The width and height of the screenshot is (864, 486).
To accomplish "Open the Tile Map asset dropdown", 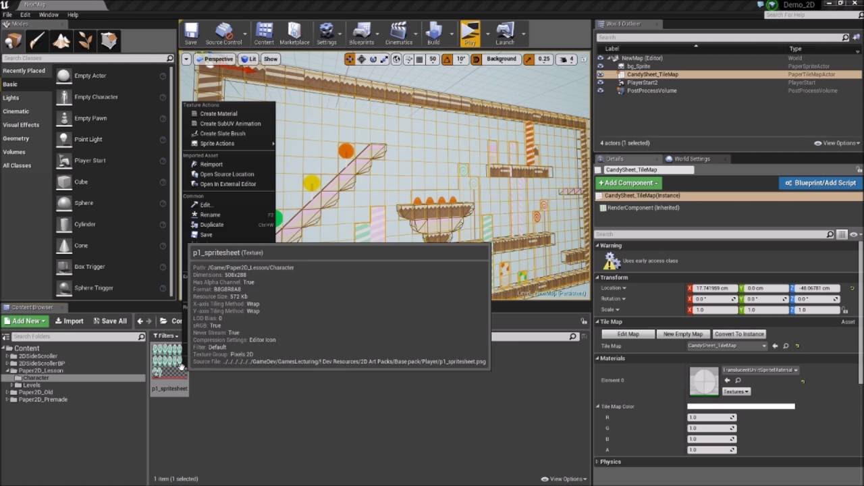I will click(727, 346).
